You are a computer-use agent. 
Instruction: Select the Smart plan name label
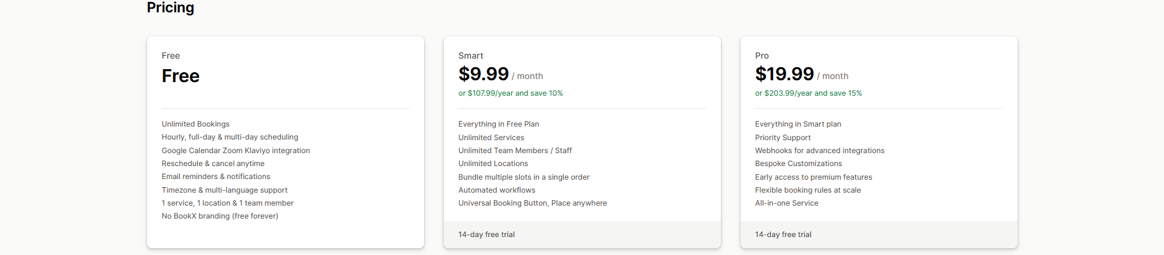[470, 56]
